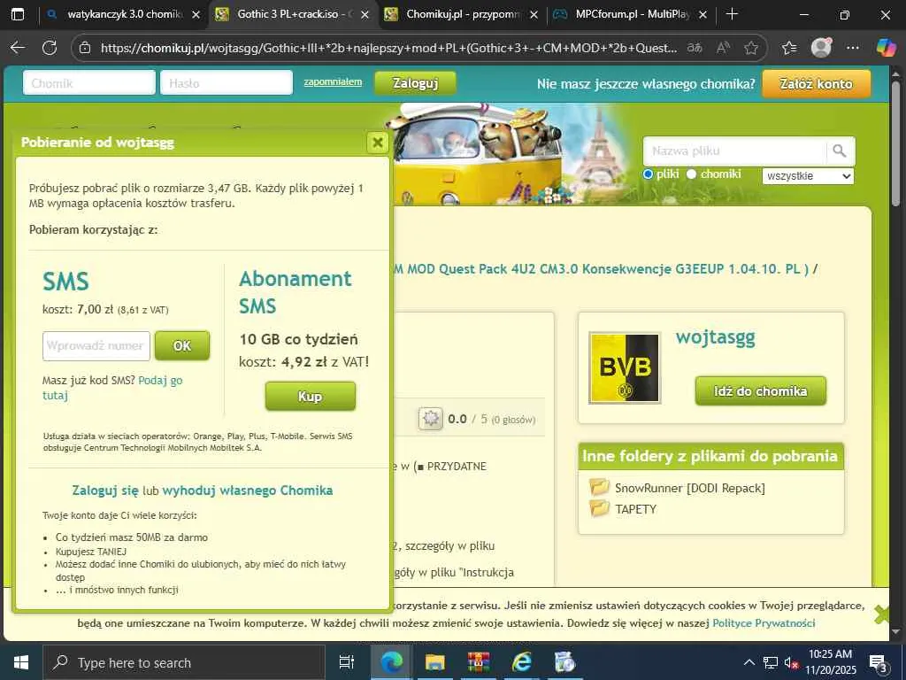This screenshot has height=680, width=906.
Task: Open File Explorer from taskbar
Action: (x=435, y=662)
